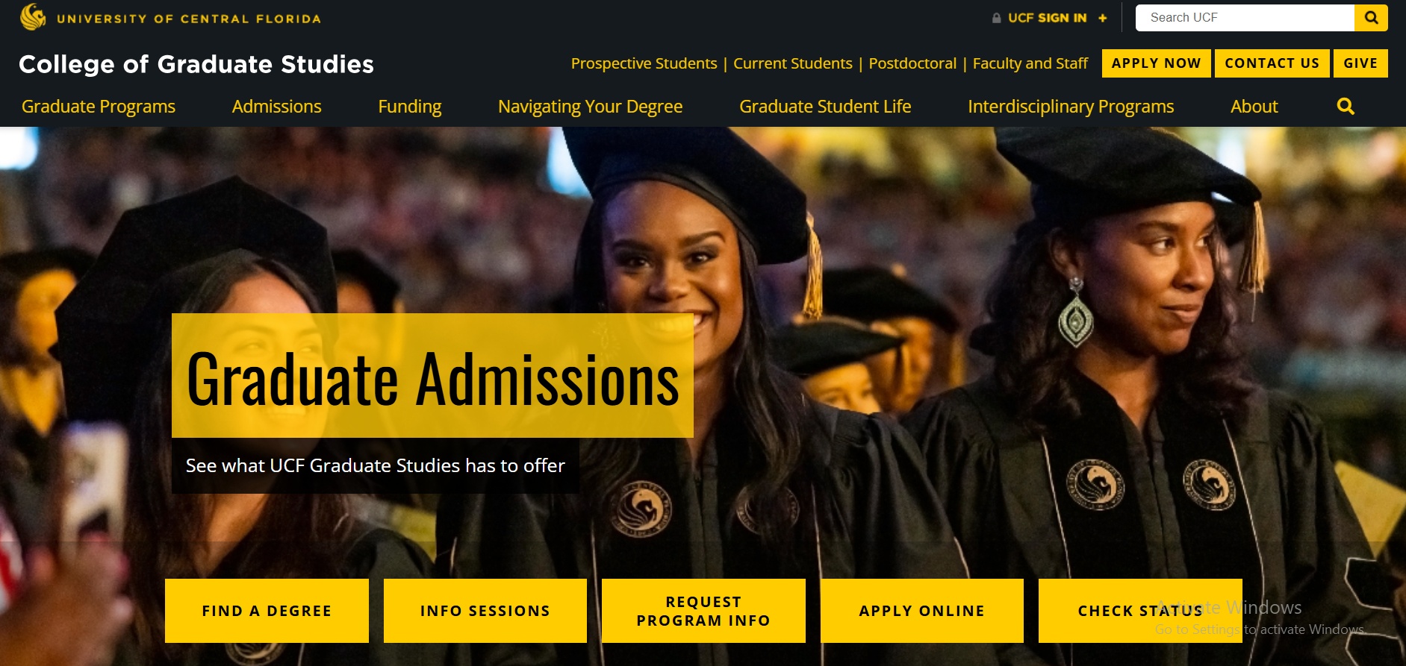Viewport: 1406px width, 666px height.
Task: Click the lock icon next to UCF Sign In
Action: pos(996,18)
